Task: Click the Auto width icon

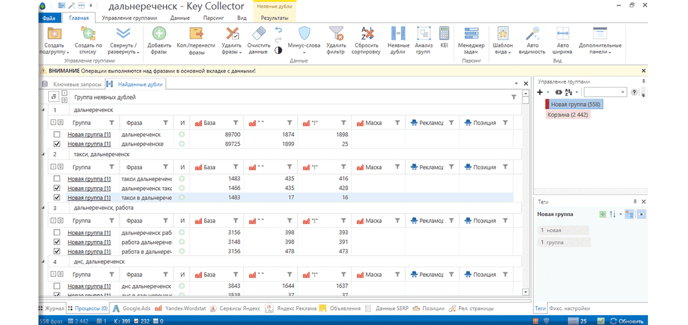Action: [x=562, y=33]
